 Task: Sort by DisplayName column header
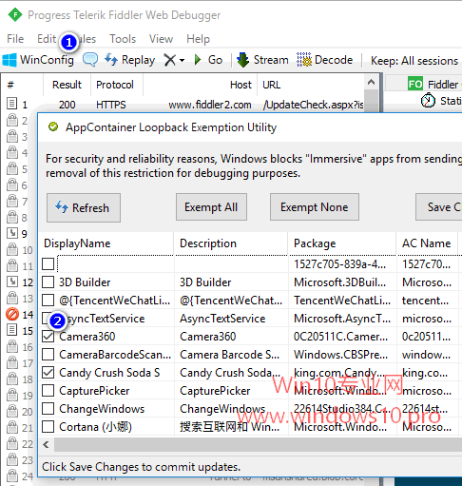[106, 243]
